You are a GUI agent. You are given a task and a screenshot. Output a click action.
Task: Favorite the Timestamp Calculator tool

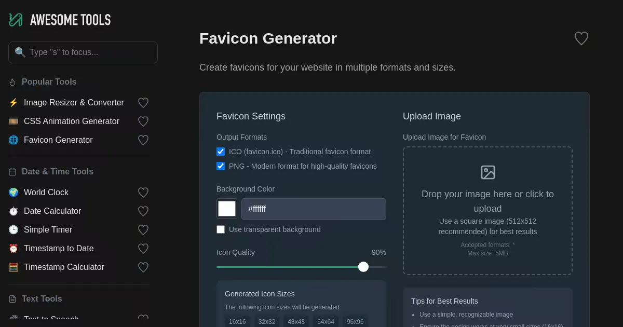pos(143,267)
